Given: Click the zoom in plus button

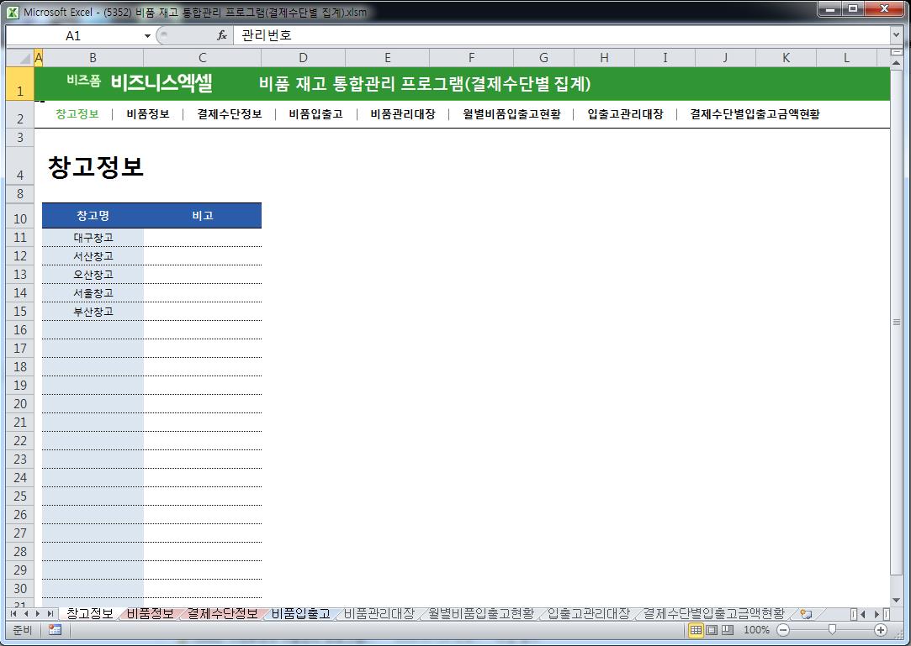Looking at the screenshot, I should click(881, 630).
